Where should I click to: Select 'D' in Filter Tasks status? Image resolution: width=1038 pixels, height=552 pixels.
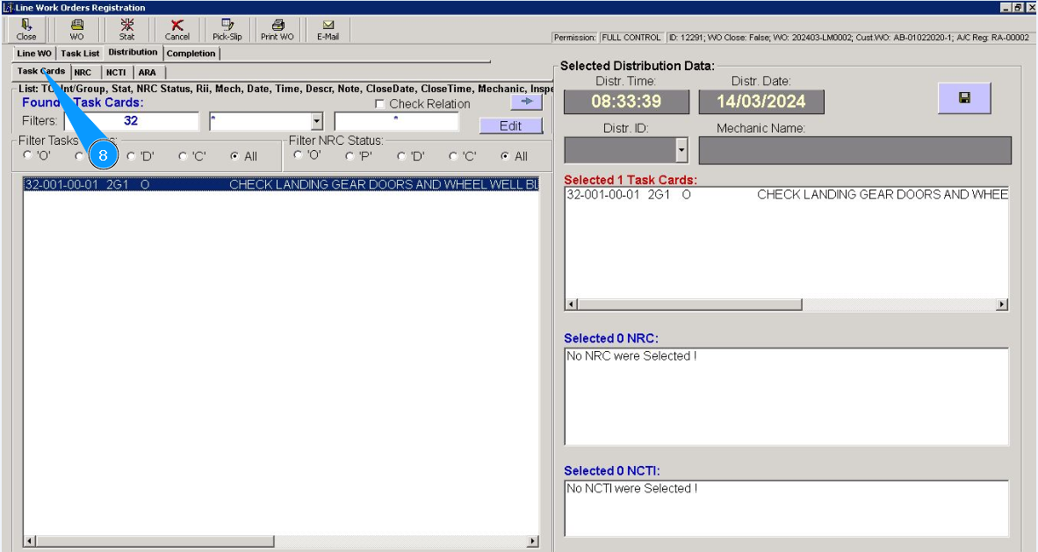[x=131, y=156]
